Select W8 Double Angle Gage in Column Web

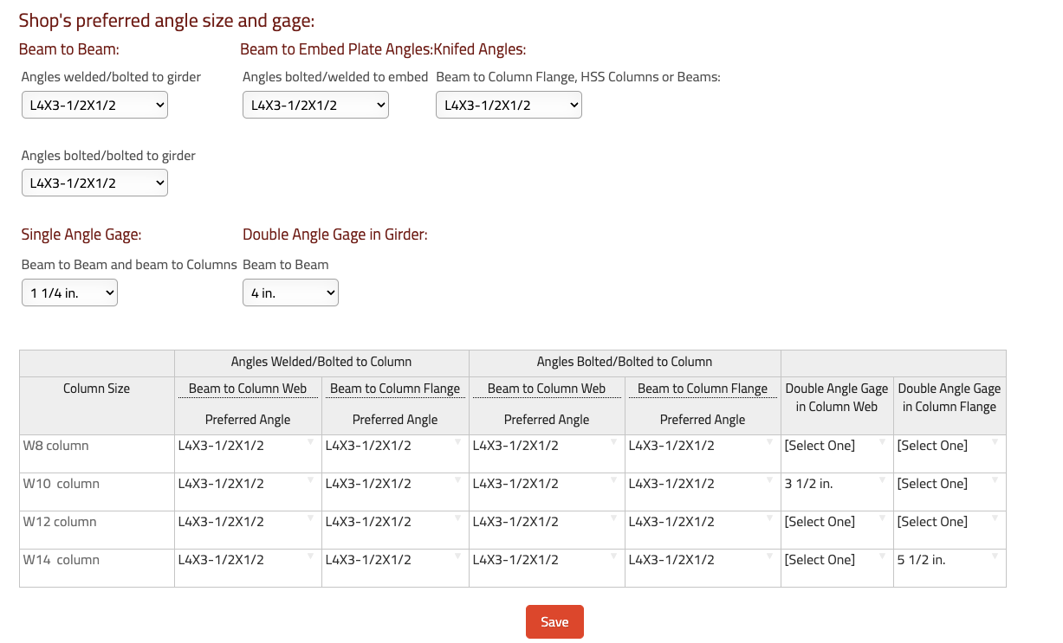pyautogui.click(x=836, y=446)
